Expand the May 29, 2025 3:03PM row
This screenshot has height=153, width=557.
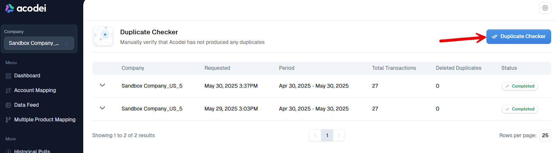(102, 108)
